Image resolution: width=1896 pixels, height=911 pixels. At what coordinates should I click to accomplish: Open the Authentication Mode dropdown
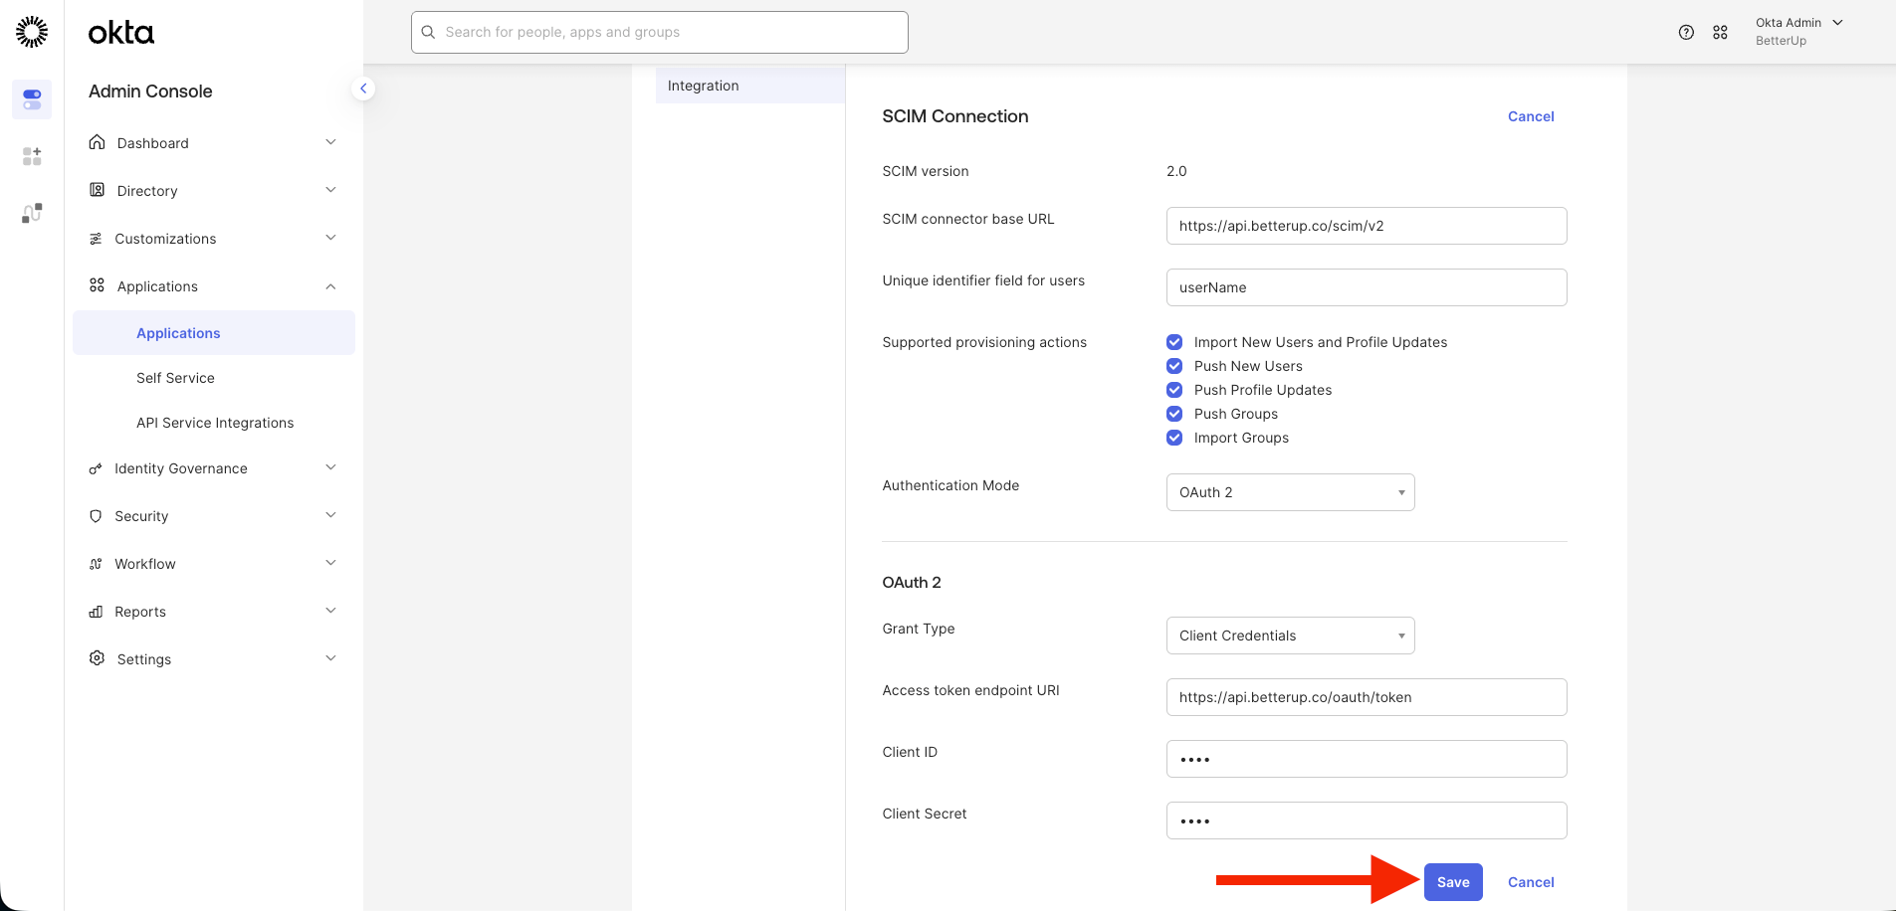tap(1290, 492)
